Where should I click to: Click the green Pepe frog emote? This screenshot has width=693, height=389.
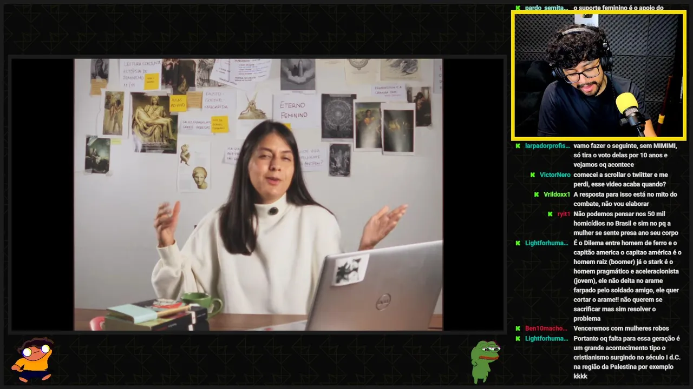click(x=484, y=361)
